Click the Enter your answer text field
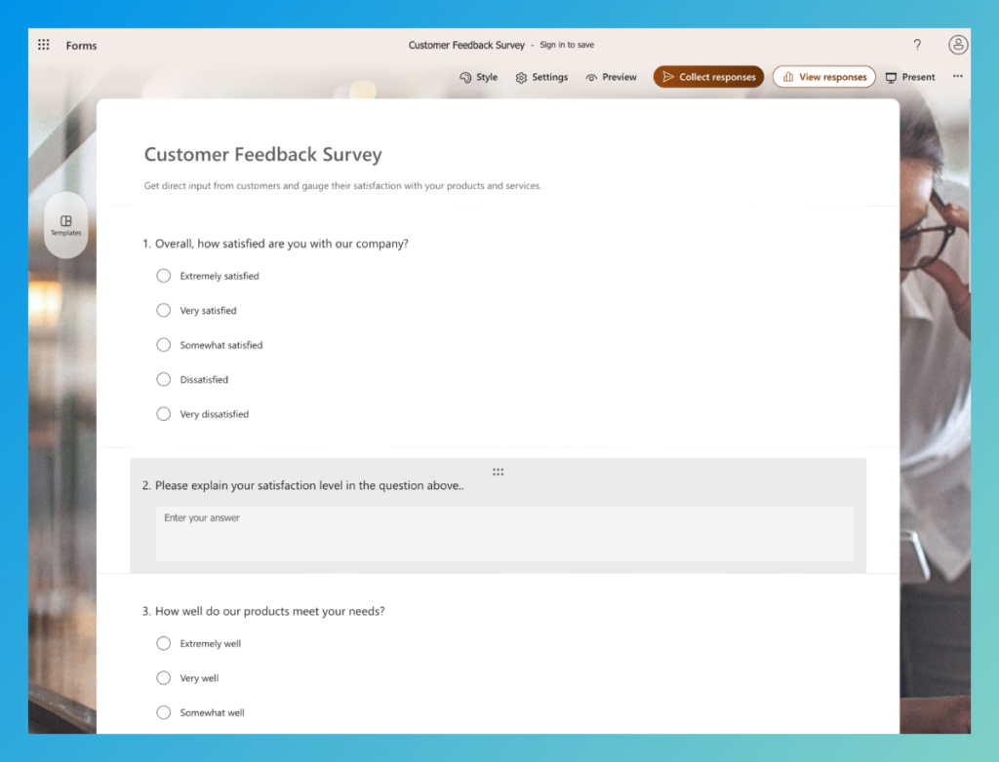The image size is (999, 762). (x=503, y=533)
